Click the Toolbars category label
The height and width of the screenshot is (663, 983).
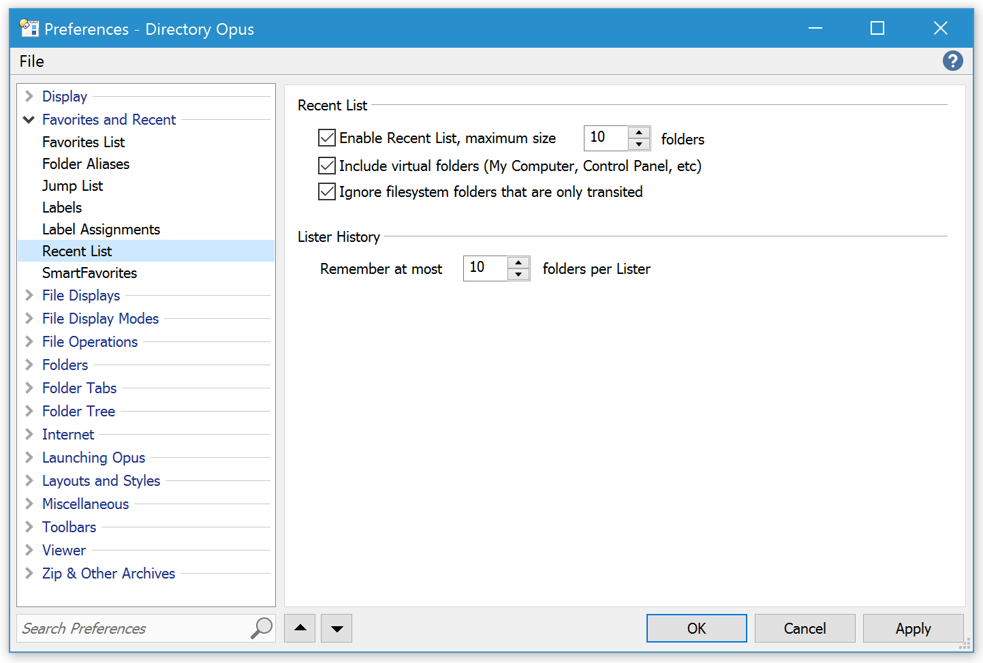point(69,527)
